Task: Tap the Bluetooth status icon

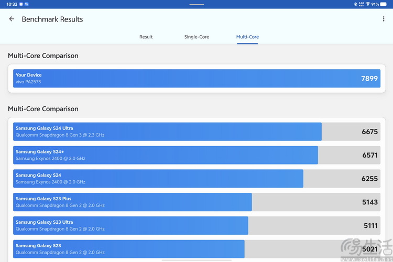Action: 355,4
